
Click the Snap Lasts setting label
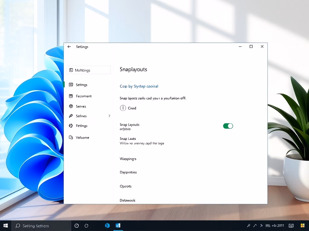click(x=128, y=139)
